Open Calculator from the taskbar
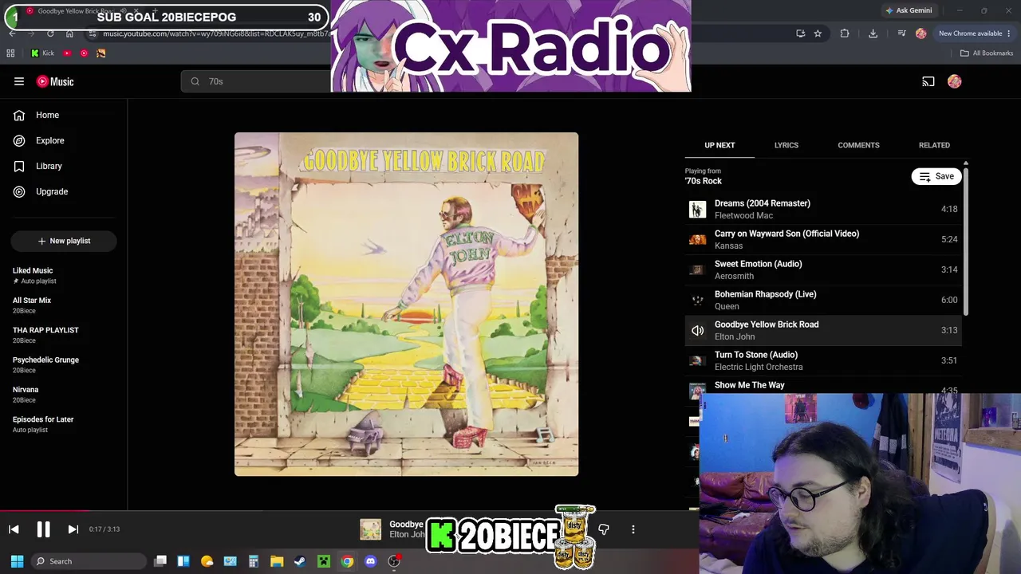Viewport: 1021px width, 574px height. pos(254,561)
